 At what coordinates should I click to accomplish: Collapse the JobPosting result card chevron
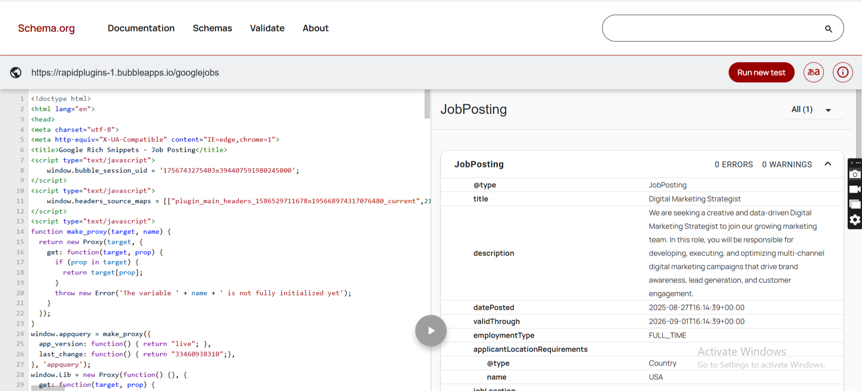pyautogui.click(x=828, y=164)
